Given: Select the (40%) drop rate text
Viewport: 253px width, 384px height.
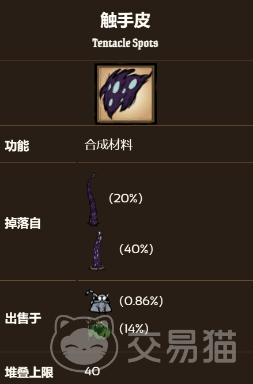Looking at the screenshot, I should 136,249.
